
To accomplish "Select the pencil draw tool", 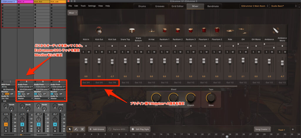I will pyautogui.click(x=76, y=129).
